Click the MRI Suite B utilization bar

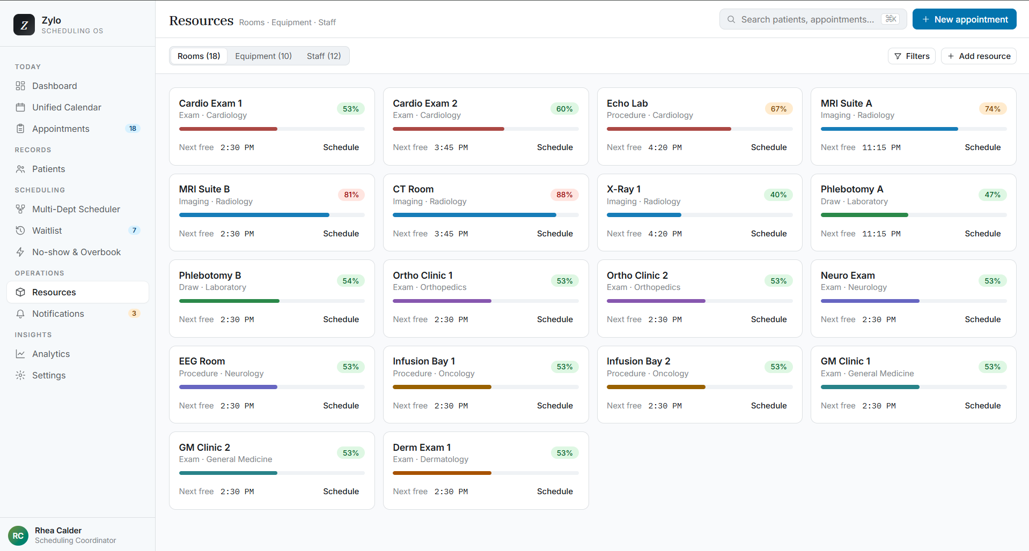[x=272, y=215]
